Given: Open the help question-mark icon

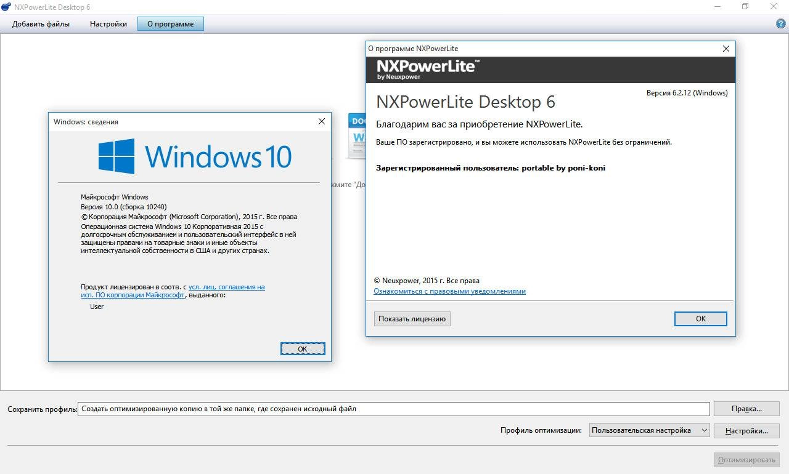Looking at the screenshot, I should click(x=781, y=23).
